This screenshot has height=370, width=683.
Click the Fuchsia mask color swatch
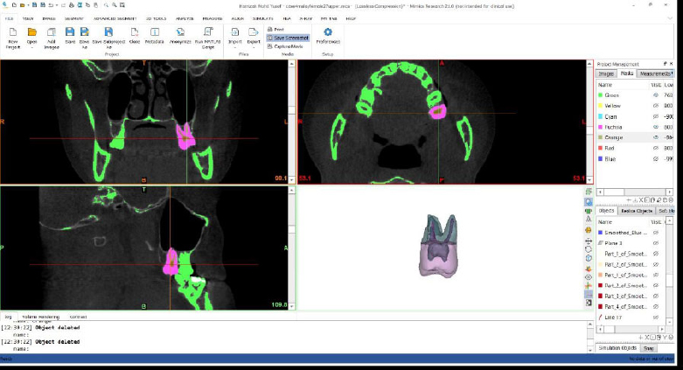(x=600, y=127)
